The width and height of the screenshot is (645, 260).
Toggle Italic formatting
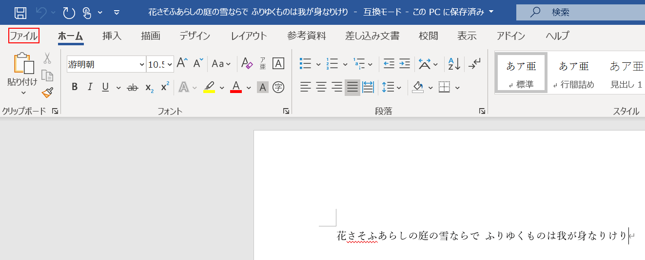point(90,88)
